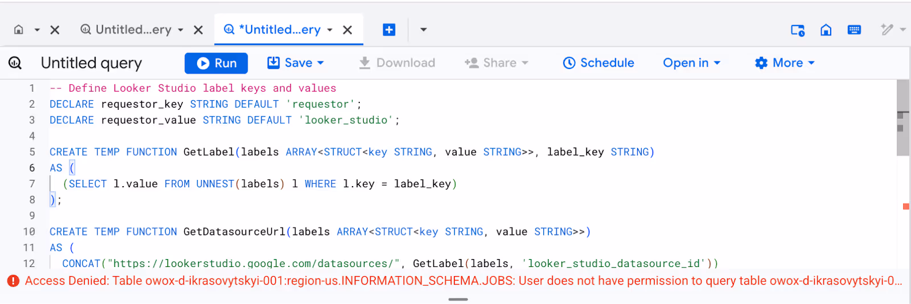Click CONCAT keyword on line 12
The width and height of the screenshot is (911, 304).
[x=81, y=264]
